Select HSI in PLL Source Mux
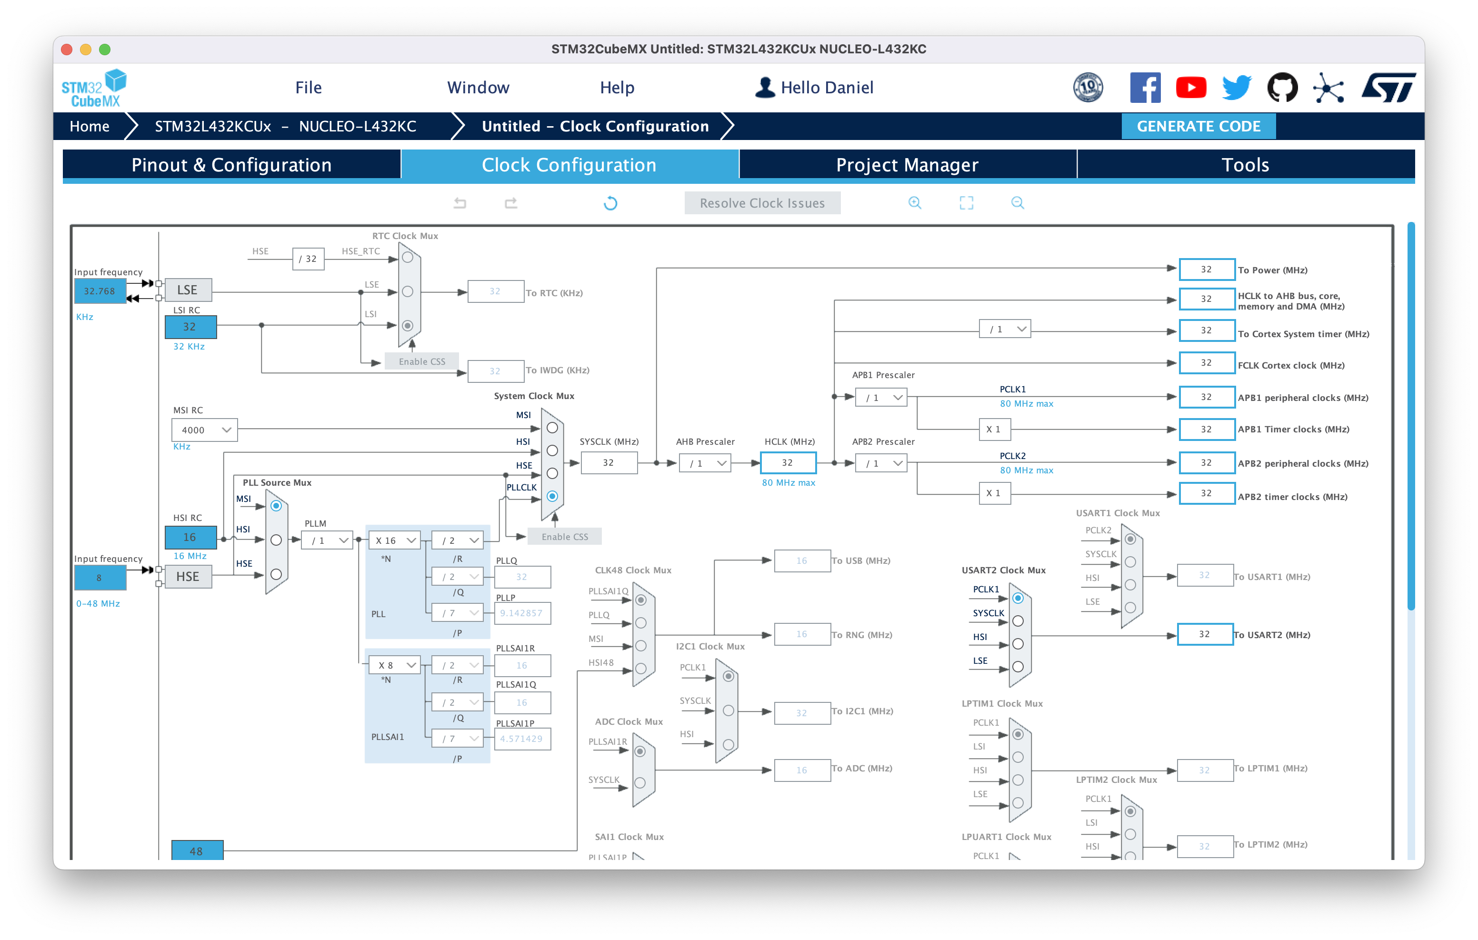The width and height of the screenshot is (1478, 940). 276,540
